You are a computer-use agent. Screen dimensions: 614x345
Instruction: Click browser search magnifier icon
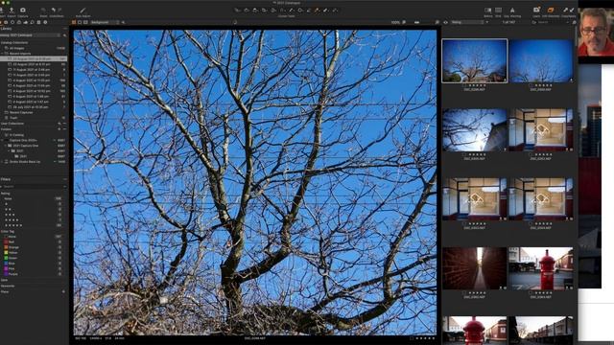[534, 22]
